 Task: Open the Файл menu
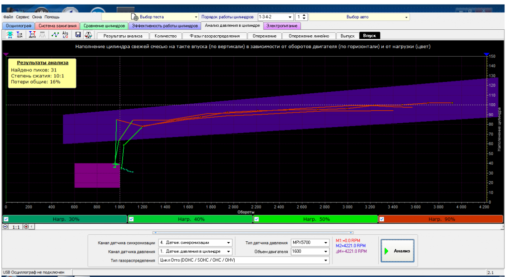pos(8,17)
